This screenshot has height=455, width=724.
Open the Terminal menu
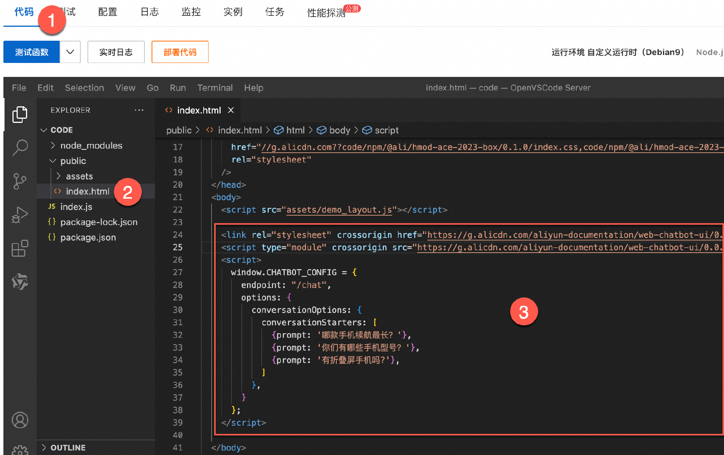pos(215,88)
